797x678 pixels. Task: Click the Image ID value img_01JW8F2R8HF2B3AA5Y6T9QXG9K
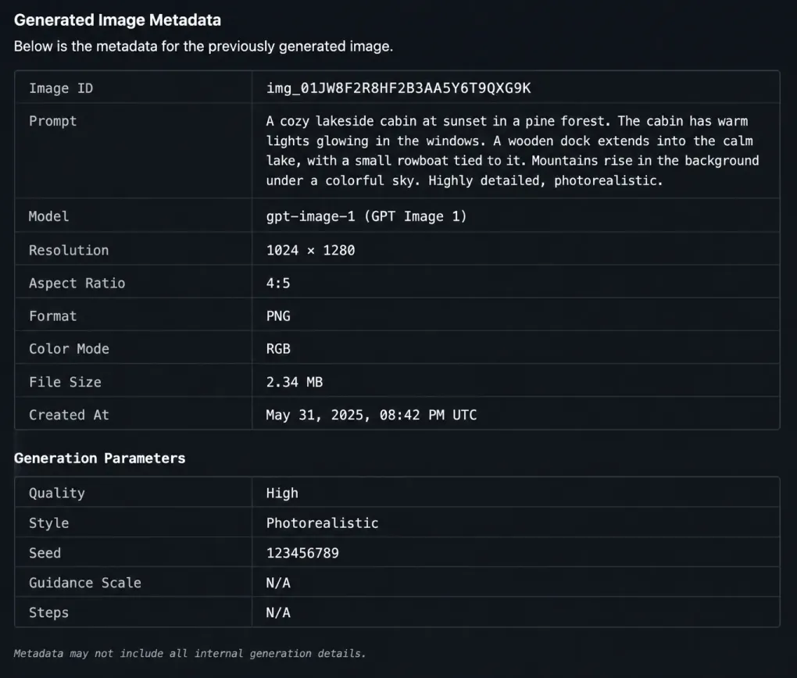398,88
